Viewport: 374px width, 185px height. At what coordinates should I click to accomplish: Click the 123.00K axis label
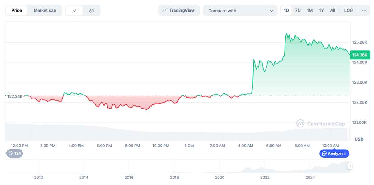(359, 82)
